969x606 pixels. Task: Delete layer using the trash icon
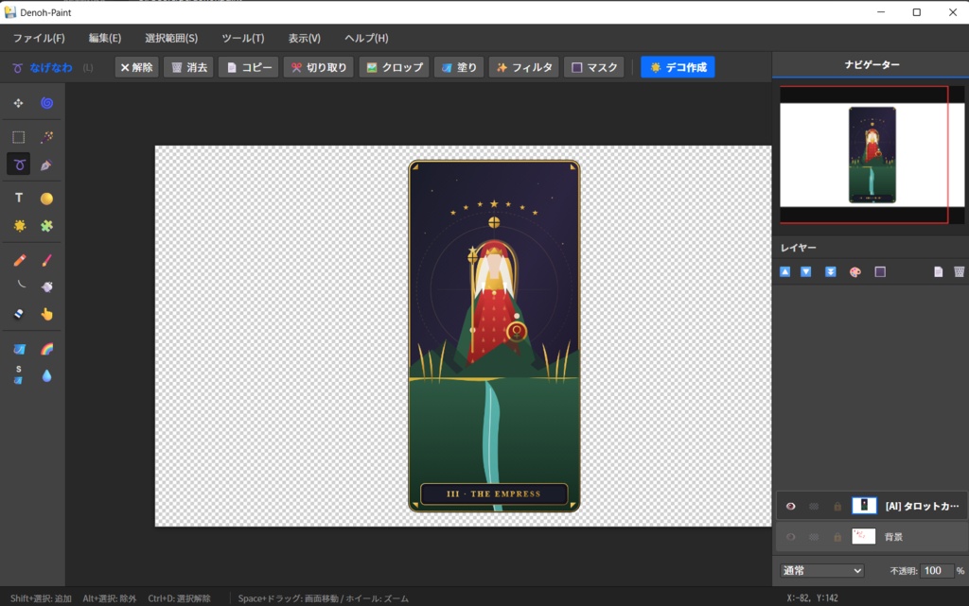960,271
